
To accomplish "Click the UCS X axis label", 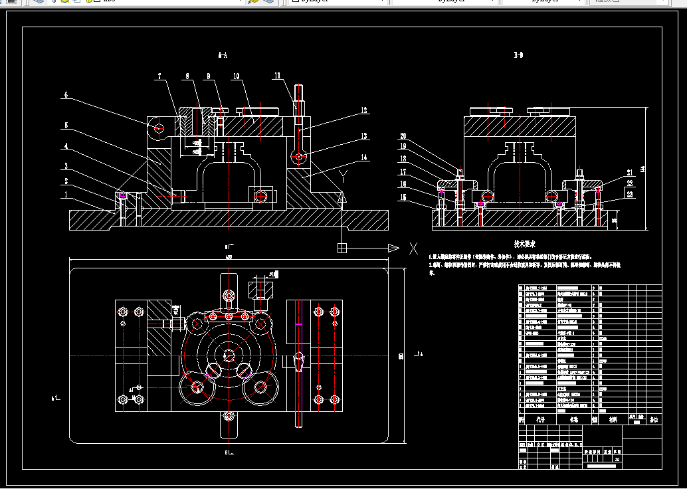I will pyautogui.click(x=413, y=248).
